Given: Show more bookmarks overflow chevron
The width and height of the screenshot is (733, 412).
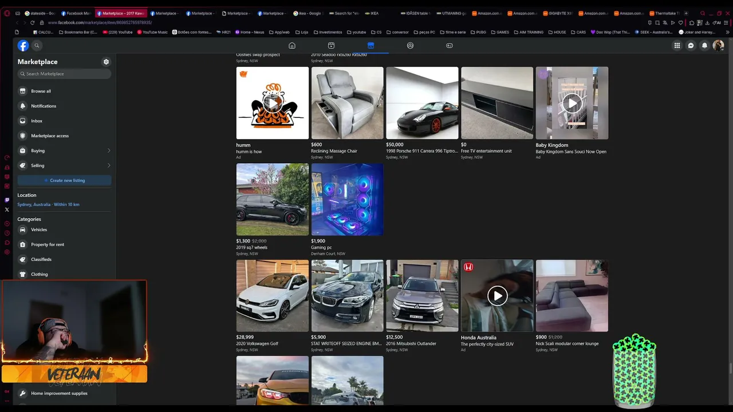Looking at the screenshot, I should pyautogui.click(x=727, y=32).
